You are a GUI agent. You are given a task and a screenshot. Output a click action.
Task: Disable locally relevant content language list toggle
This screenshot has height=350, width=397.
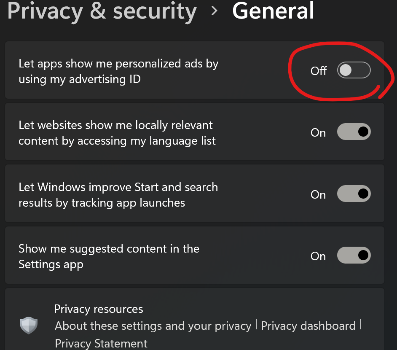point(354,132)
